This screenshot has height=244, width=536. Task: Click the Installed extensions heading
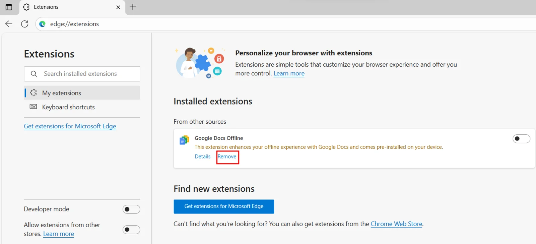[x=213, y=101]
